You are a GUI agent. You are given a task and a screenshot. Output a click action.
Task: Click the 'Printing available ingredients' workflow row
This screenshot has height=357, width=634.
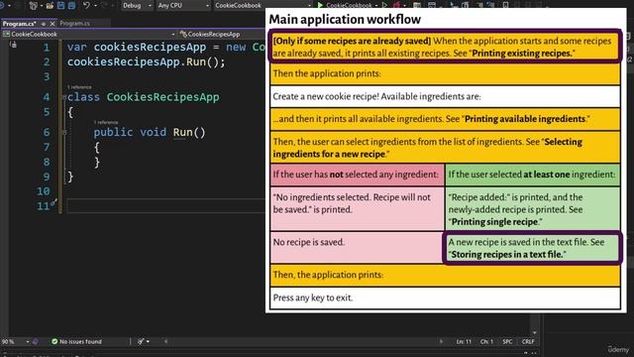point(445,119)
